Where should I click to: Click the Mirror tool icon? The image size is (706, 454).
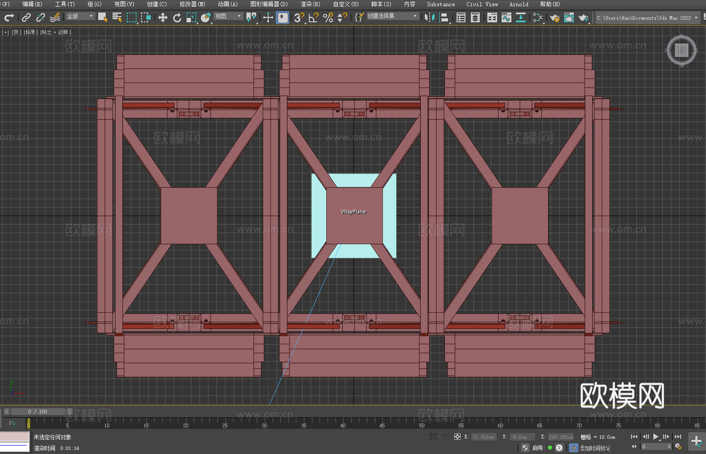point(430,17)
